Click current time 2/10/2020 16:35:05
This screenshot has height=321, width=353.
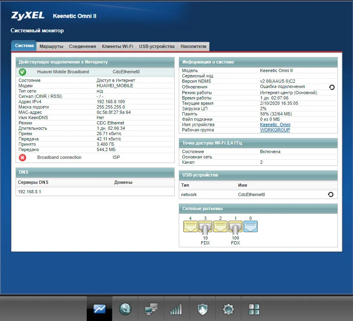279,103
